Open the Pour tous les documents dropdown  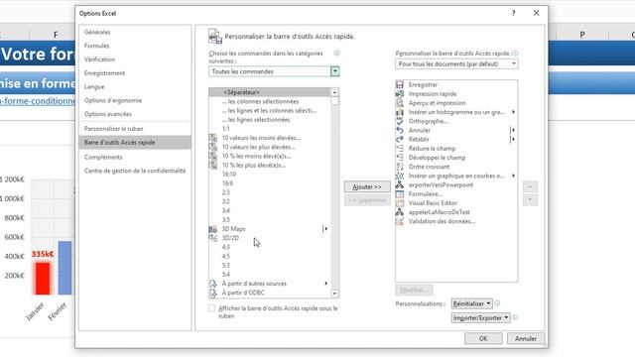click(514, 63)
